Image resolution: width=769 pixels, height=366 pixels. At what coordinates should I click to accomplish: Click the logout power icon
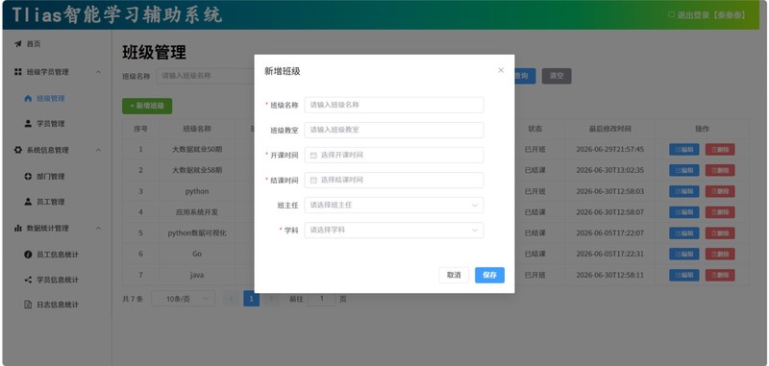click(x=671, y=14)
